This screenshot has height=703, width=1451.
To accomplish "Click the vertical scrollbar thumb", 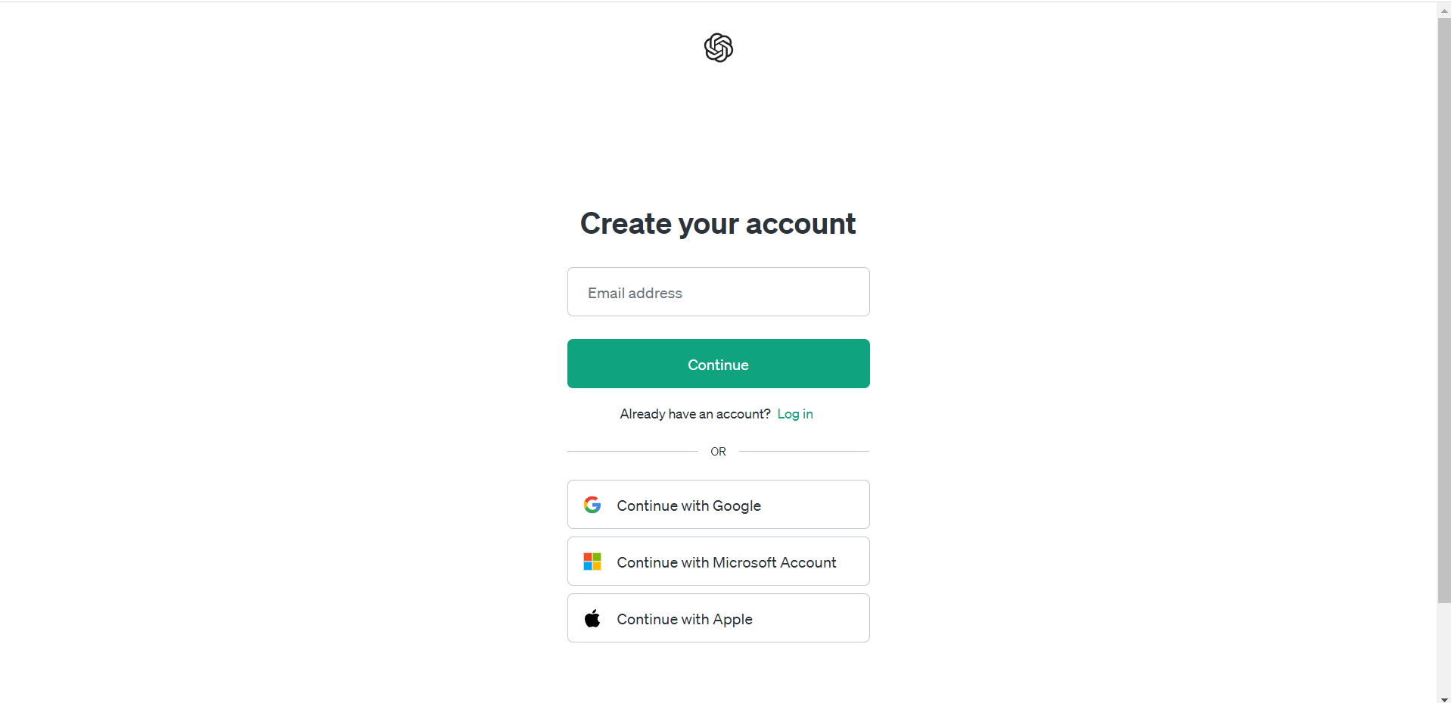I will pos(1443,303).
